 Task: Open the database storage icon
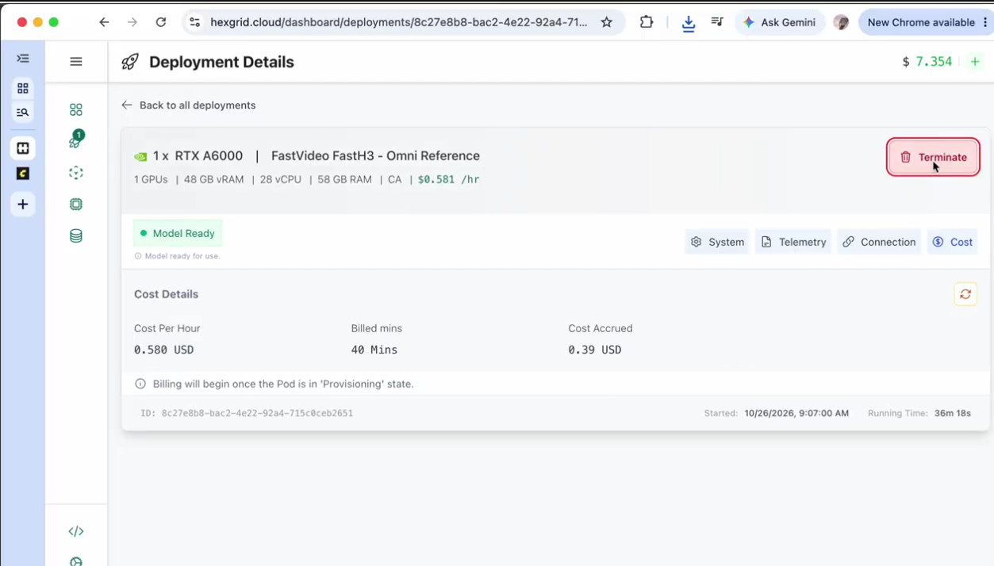[76, 235]
